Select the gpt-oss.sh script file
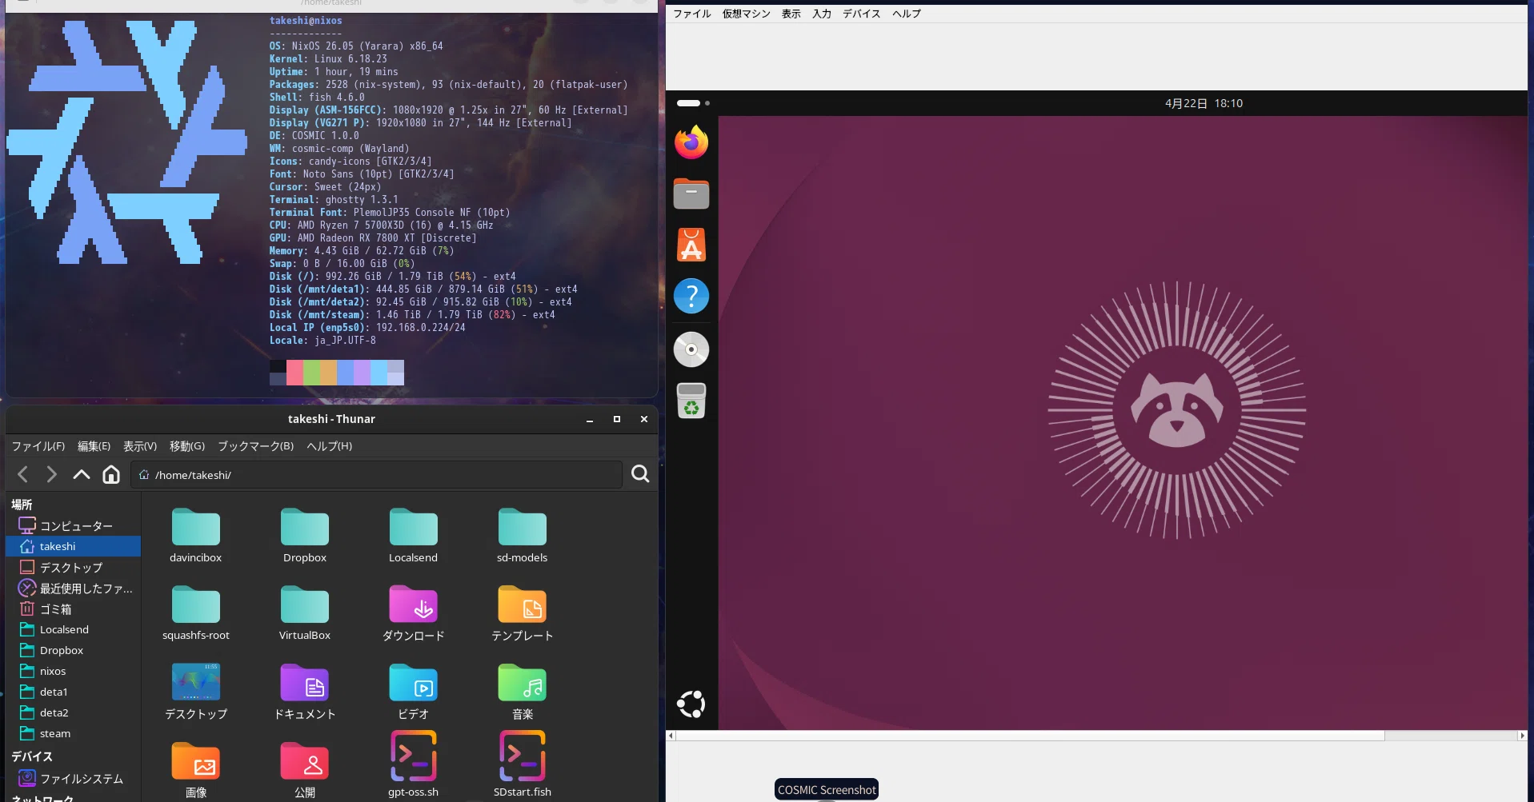1534x802 pixels. click(414, 764)
